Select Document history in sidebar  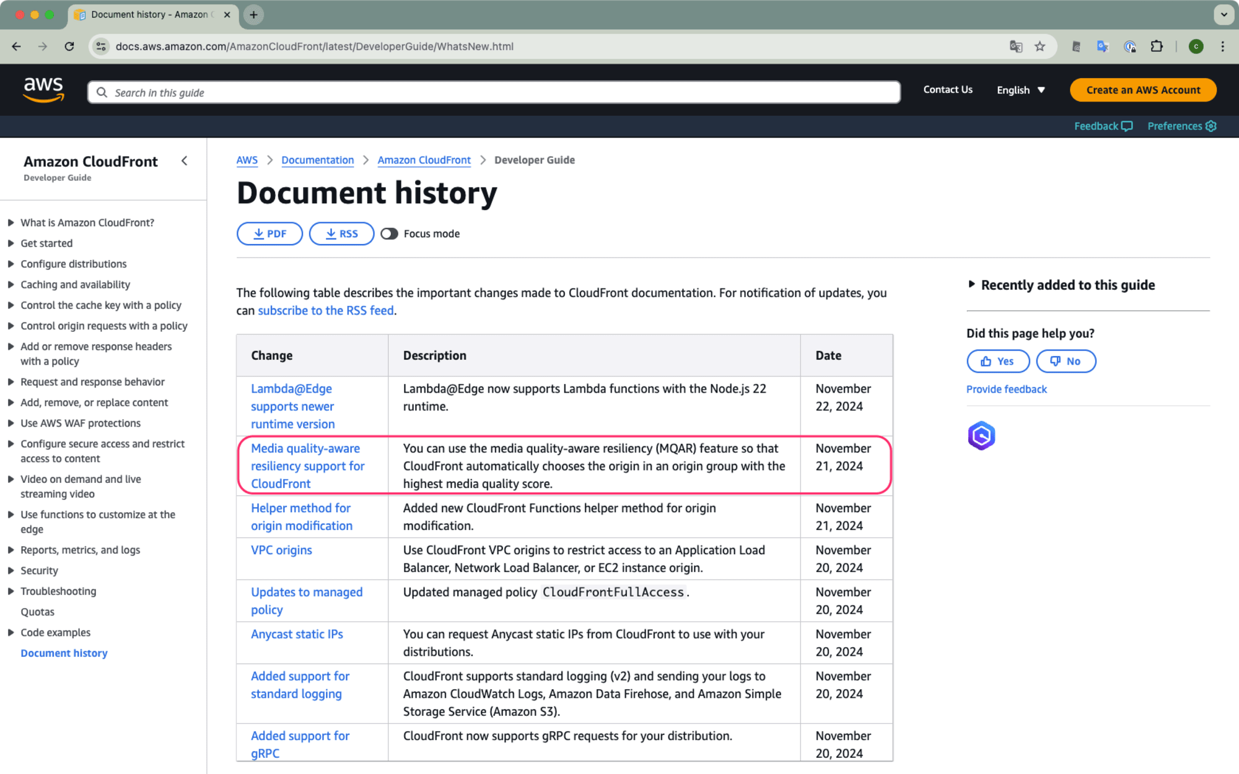[64, 653]
